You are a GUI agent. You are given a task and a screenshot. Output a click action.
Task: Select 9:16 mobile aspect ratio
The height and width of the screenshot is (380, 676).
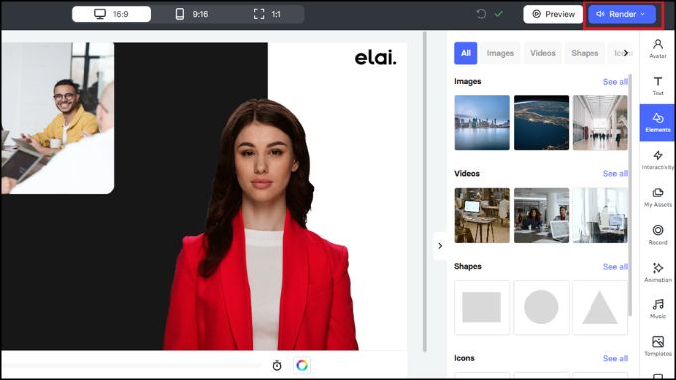[191, 14]
